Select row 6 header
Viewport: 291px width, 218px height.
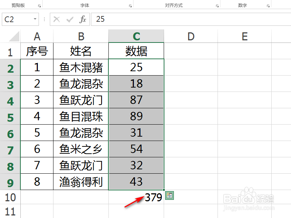coord(10,133)
